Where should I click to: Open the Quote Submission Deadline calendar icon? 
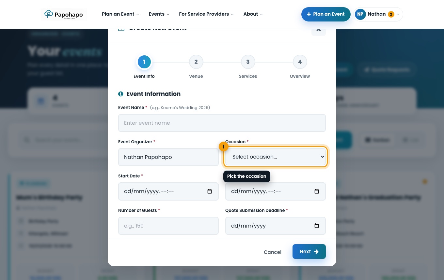[317, 226]
